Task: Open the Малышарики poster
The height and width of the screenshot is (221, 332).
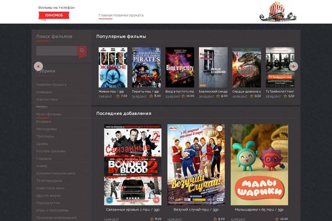Action: pyautogui.click(x=260, y=165)
